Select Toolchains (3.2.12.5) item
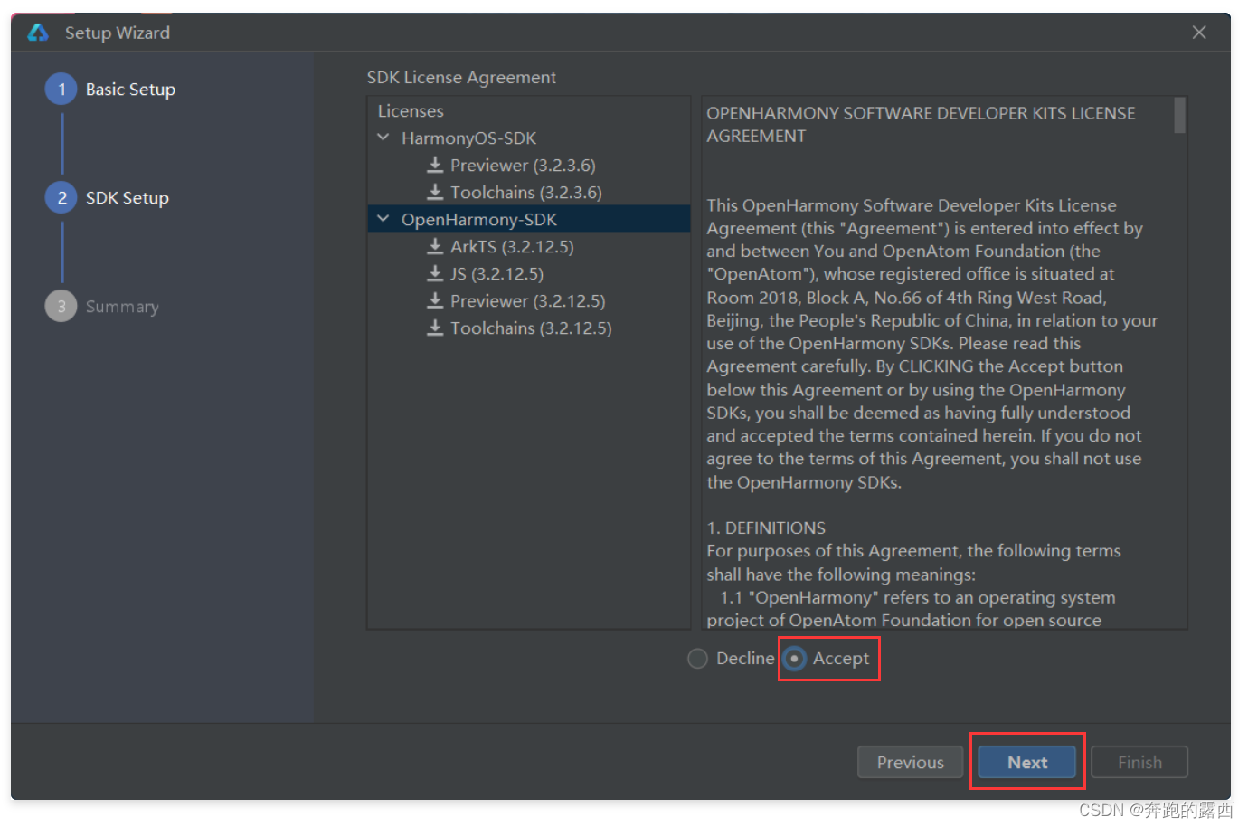The width and height of the screenshot is (1248, 827). pos(531,328)
